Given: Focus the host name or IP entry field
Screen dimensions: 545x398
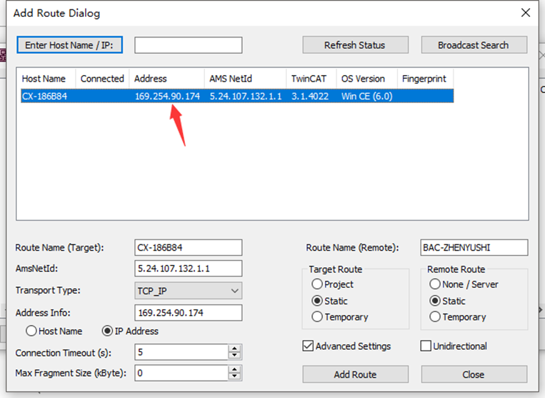Looking at the screenshot, I should (188, 45).
